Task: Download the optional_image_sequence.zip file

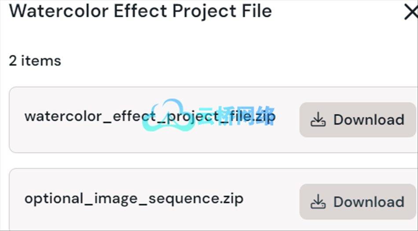Action: tap(357, 202)
